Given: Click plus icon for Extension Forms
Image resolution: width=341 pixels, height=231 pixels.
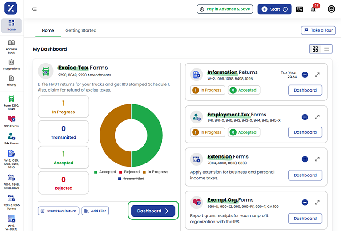Looking at the screenshot, I should [305, 159].
